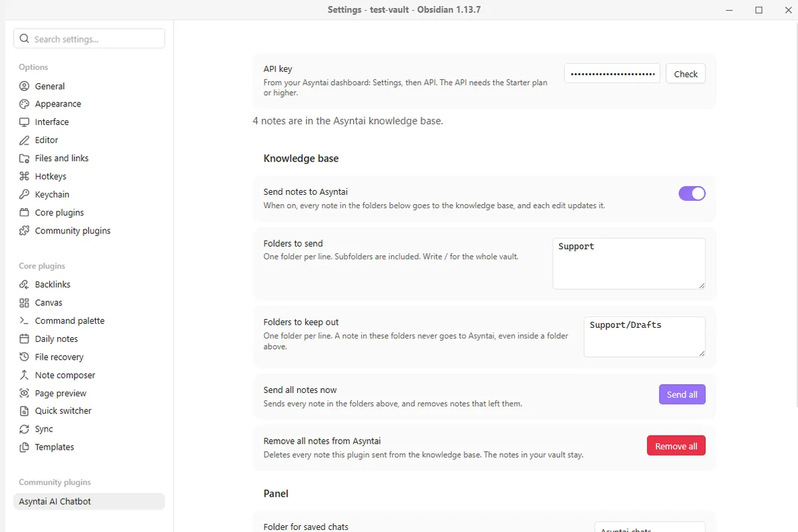Click the Folders to keep out text area
This screenshot has height=532, width=798.
coord(644,336)
